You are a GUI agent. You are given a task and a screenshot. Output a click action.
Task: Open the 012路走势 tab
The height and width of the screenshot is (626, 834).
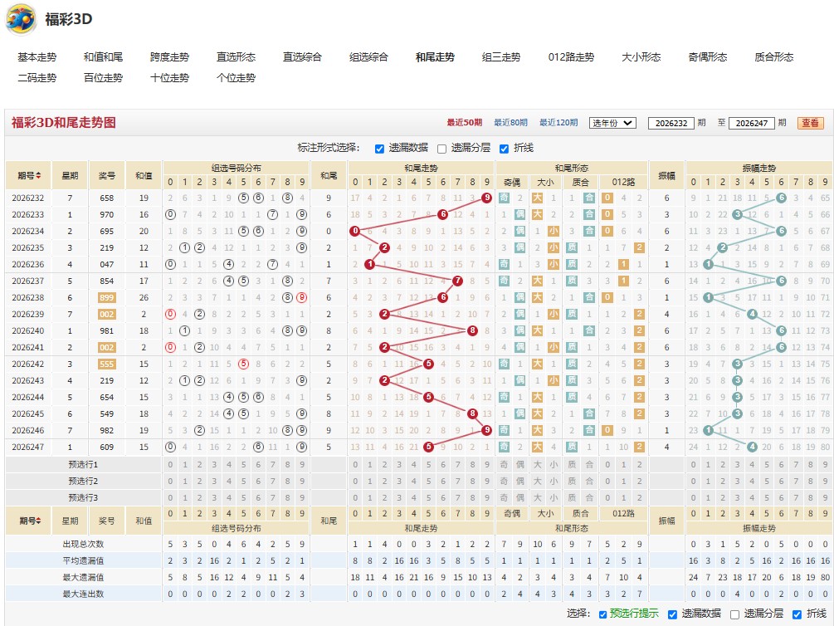click(571, 57)
